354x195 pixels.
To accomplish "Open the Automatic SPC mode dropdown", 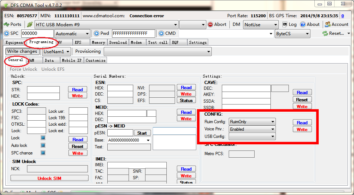I will point(72,33).
